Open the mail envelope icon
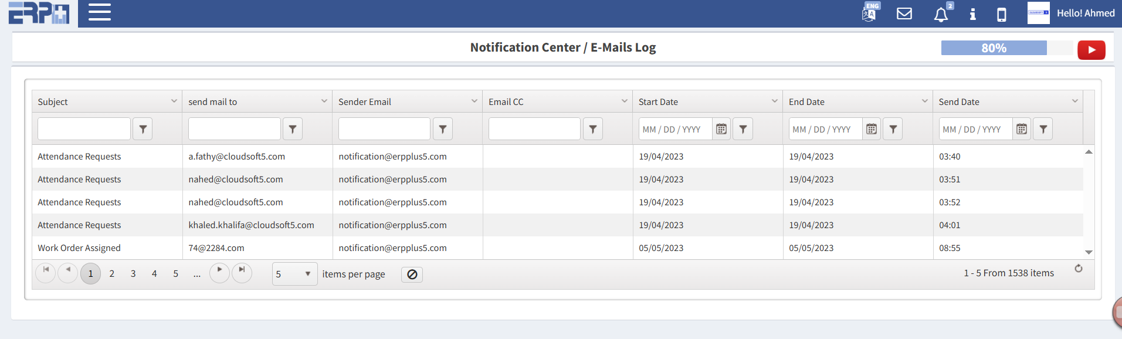 point(904,13)
